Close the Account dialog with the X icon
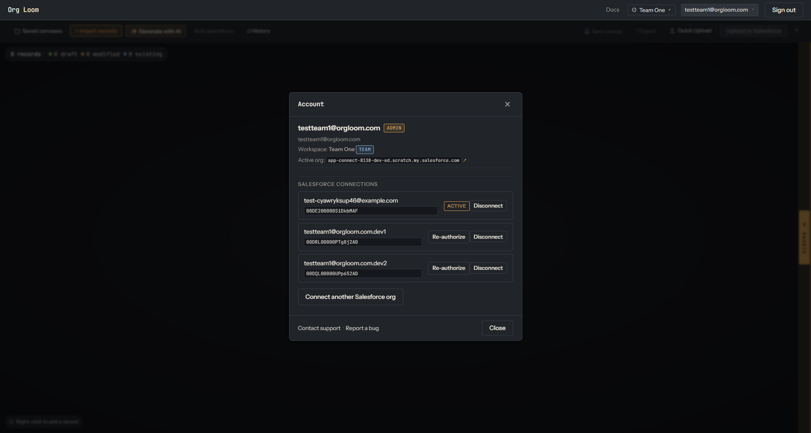This screenshot has height=433, width=811. pos(507,104)
